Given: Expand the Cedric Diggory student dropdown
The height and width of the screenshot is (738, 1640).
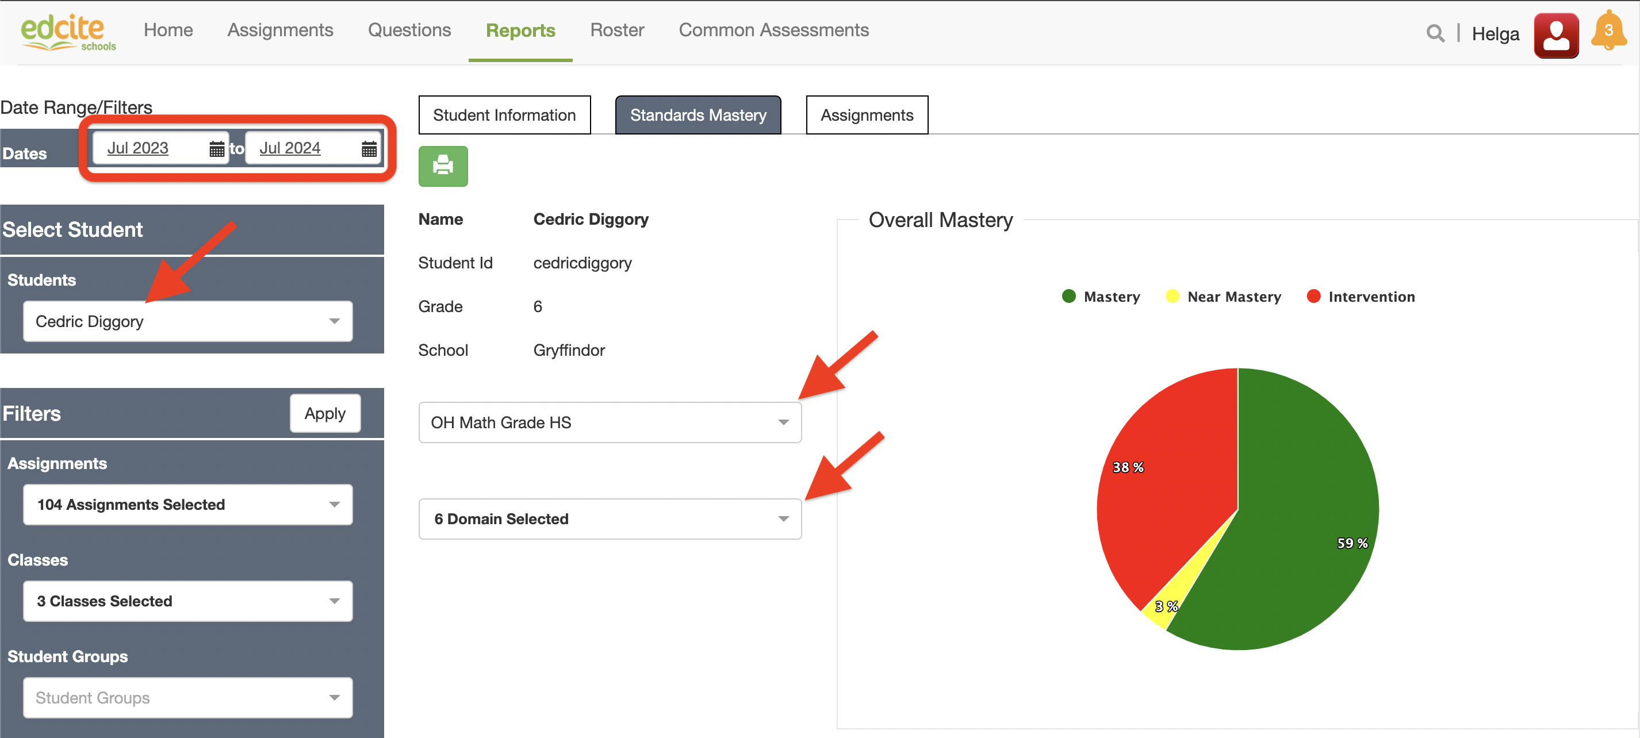Looking at the screenshot, I should point(188,321).
